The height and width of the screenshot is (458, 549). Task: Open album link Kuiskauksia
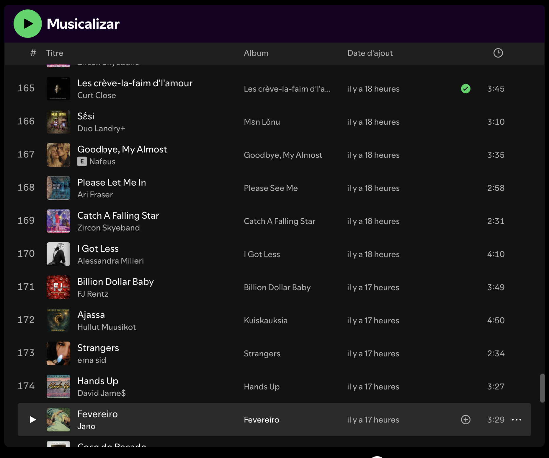[x=266, y=321]
